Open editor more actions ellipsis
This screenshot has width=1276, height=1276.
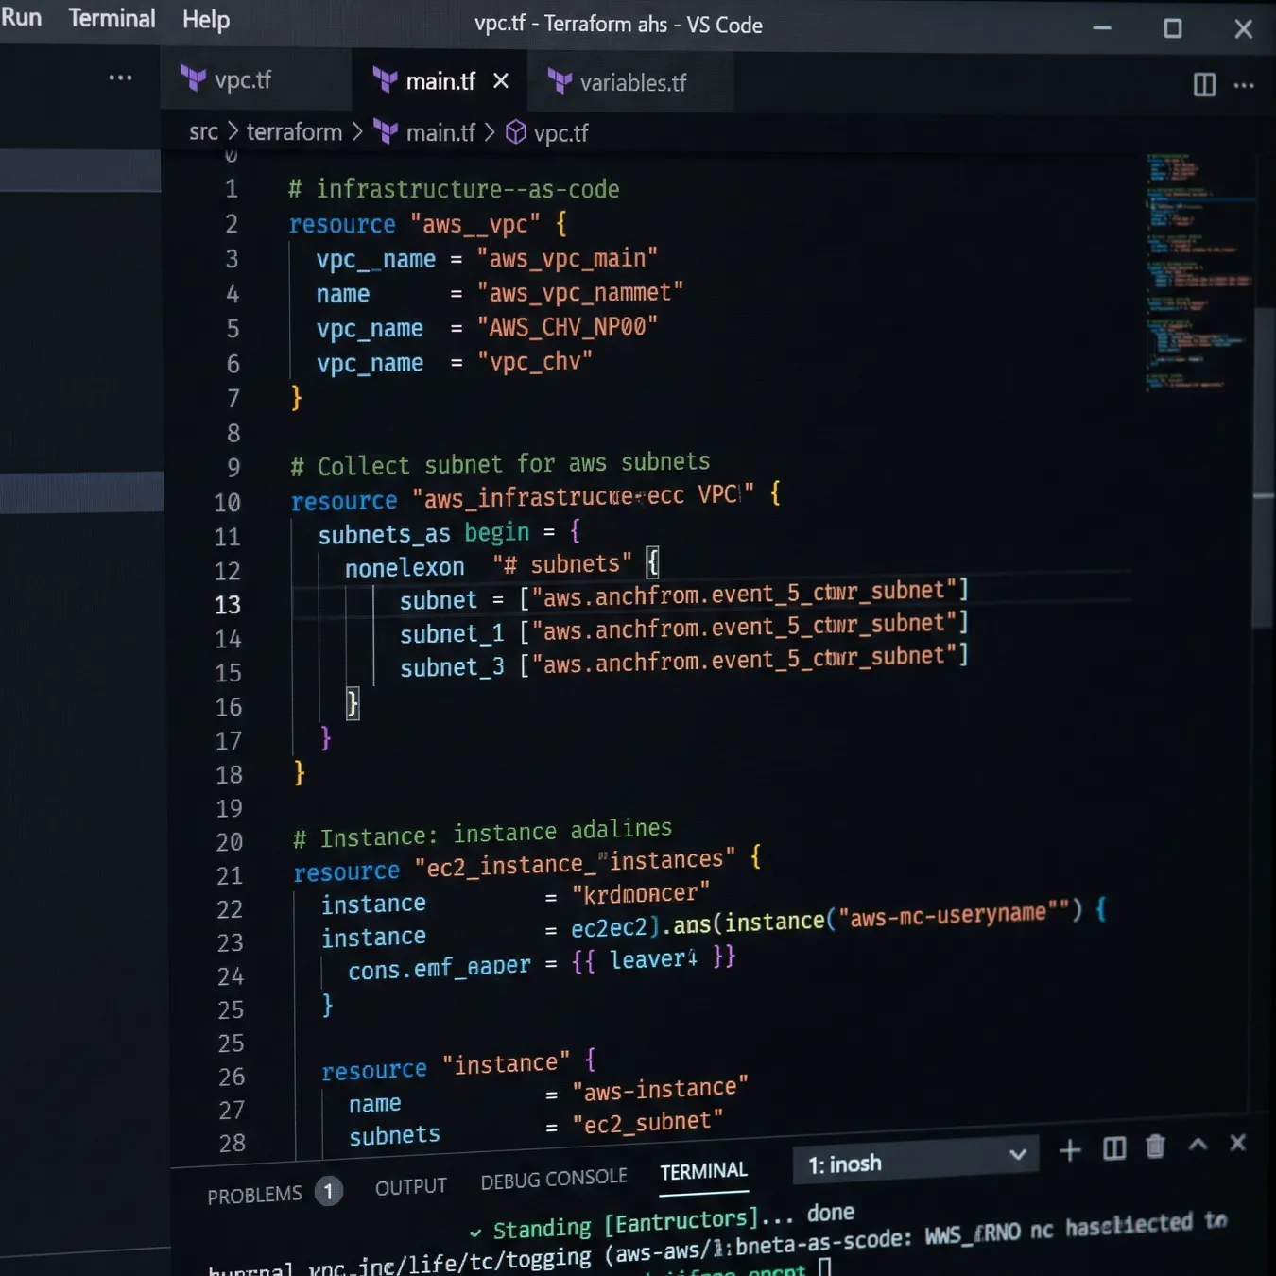click(1244, 86)
